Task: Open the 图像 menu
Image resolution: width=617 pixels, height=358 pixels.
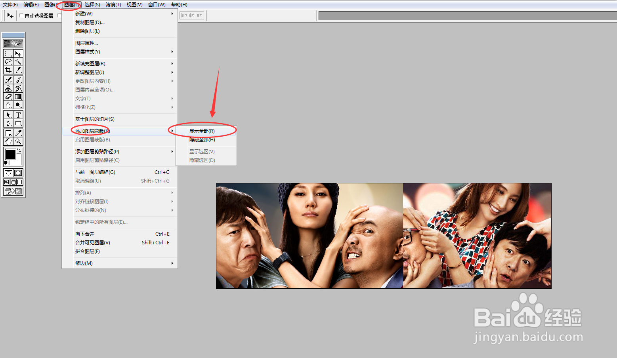Action: (51, 5)
